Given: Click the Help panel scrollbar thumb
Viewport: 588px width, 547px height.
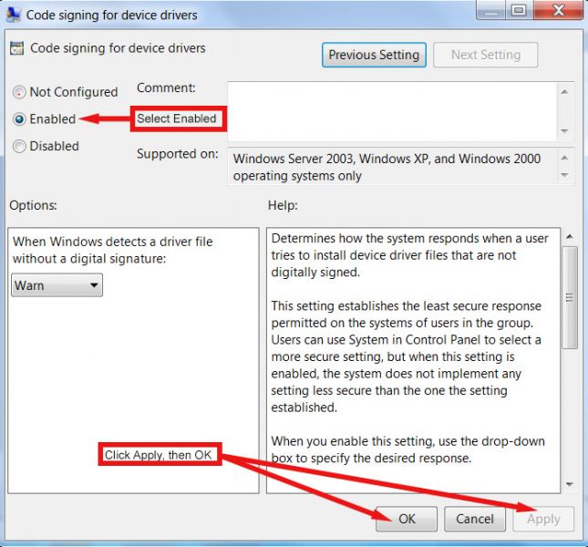Looking at the screenshot, I should coord(570,296).
